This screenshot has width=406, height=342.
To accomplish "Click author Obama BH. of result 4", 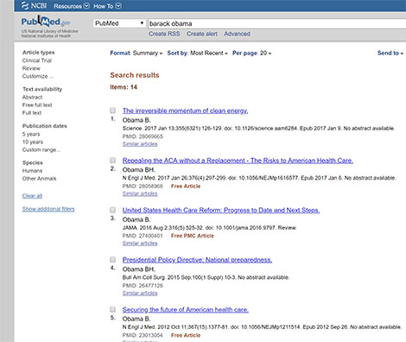I will tap(139, 269).
